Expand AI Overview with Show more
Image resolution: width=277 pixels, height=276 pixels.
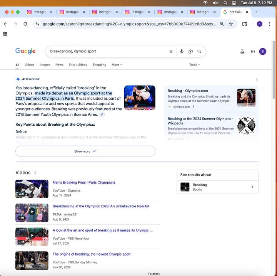click(85, 151)
